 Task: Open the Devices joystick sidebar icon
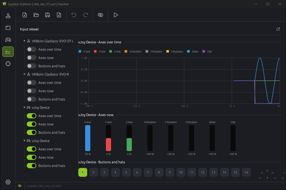point(8,16)
